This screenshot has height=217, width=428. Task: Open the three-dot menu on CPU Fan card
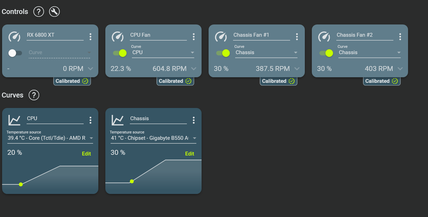(x=194, y=37)
